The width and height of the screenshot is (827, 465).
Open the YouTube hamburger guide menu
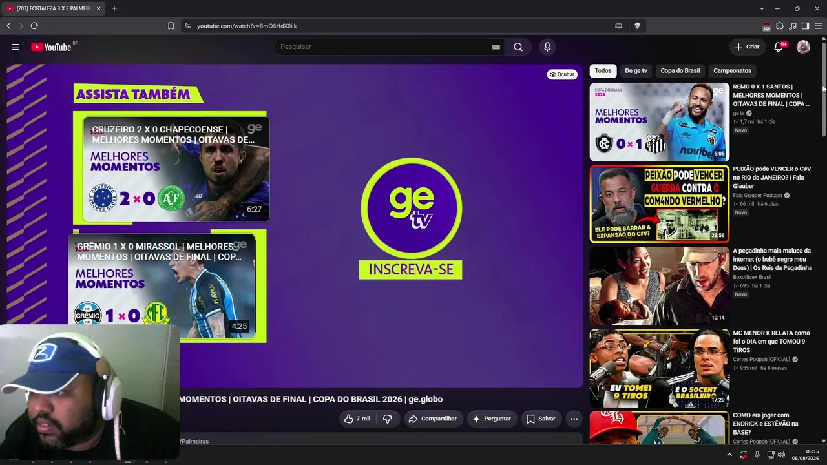[16, 46]
